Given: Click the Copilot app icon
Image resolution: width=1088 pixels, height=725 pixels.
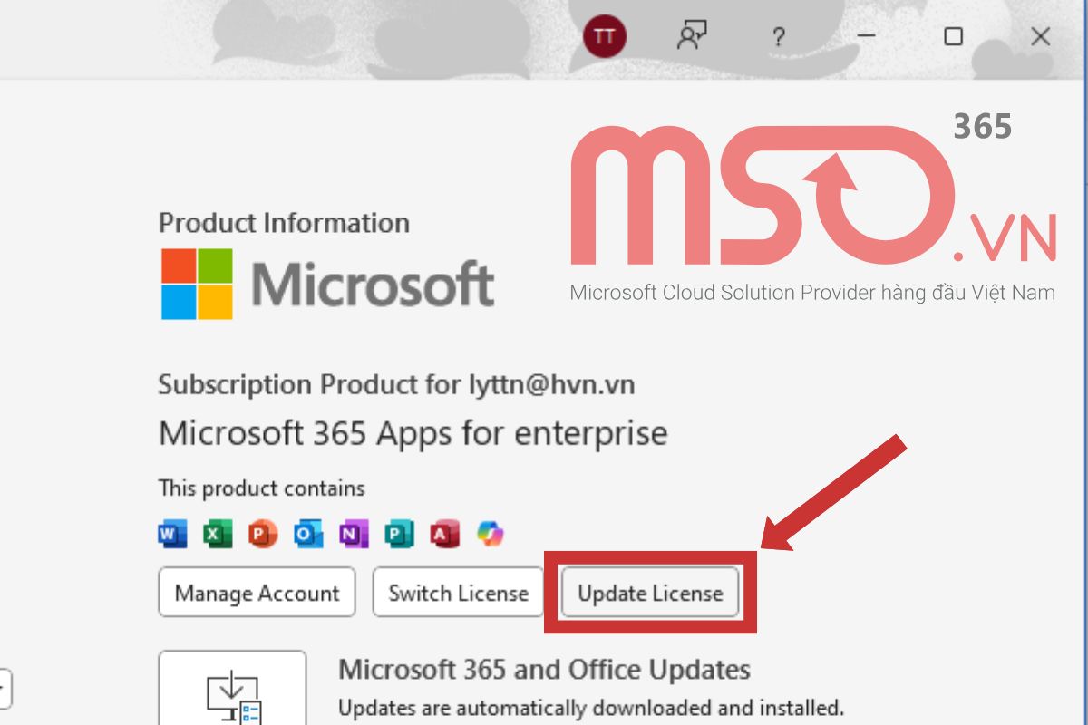Looking at the screenshot, I should (x=490, y=535).
